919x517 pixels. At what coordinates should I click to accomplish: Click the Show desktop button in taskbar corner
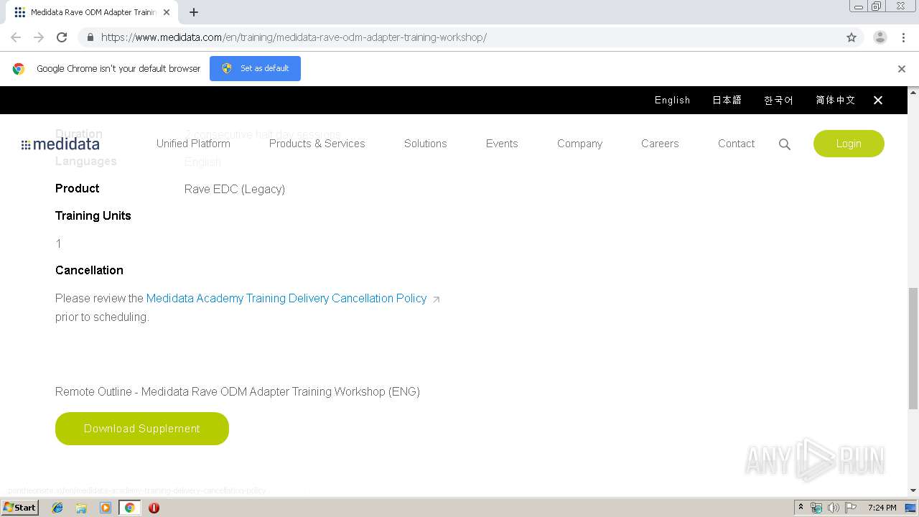pos(910,508)
